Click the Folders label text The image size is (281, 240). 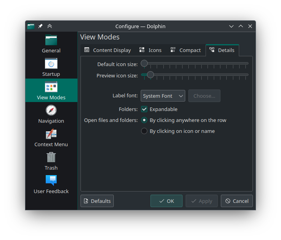128,109
